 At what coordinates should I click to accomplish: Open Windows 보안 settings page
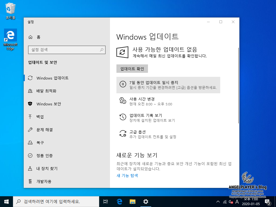tap(67, 104)
